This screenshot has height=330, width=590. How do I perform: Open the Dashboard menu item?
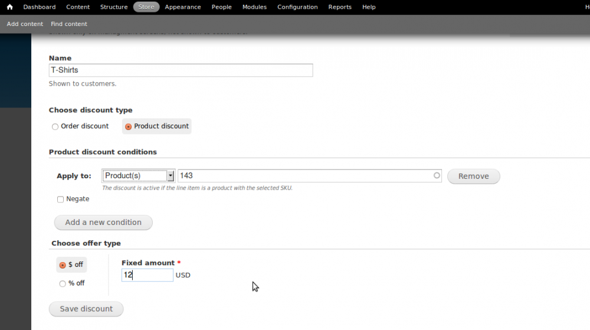coord(40,7)
